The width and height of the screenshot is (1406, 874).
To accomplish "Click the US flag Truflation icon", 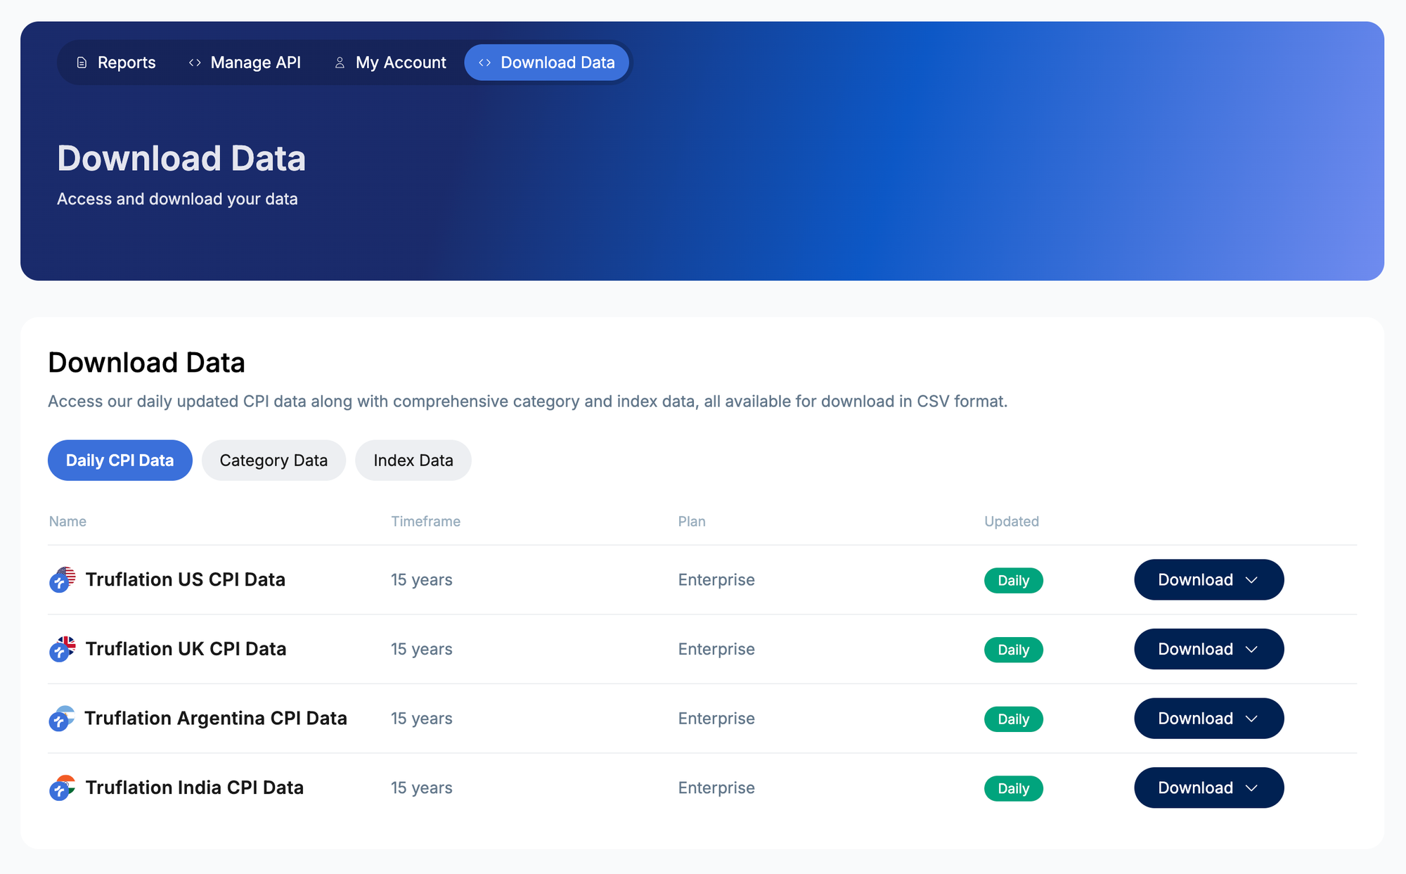I will coord(62,579).
